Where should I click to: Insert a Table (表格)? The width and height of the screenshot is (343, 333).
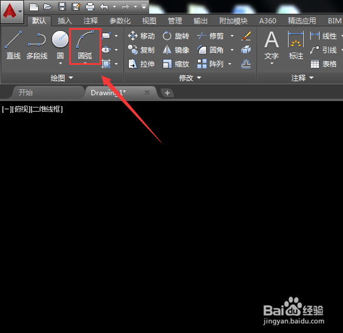[323, 64]
